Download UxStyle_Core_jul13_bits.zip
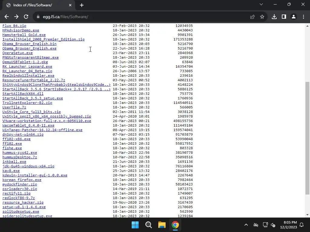This screenshot has width=310, height=232. click(31, 112)
